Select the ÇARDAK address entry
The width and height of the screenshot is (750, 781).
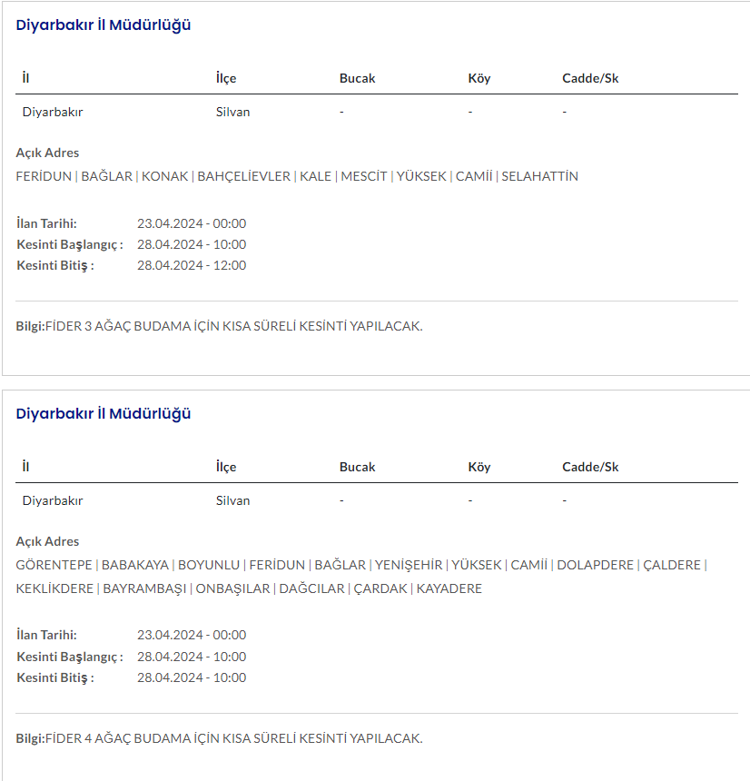pyautogui.click(x=380, y=588)
